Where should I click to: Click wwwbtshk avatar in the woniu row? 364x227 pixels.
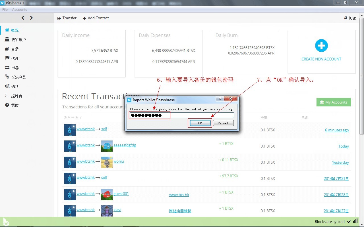(70, 162)
